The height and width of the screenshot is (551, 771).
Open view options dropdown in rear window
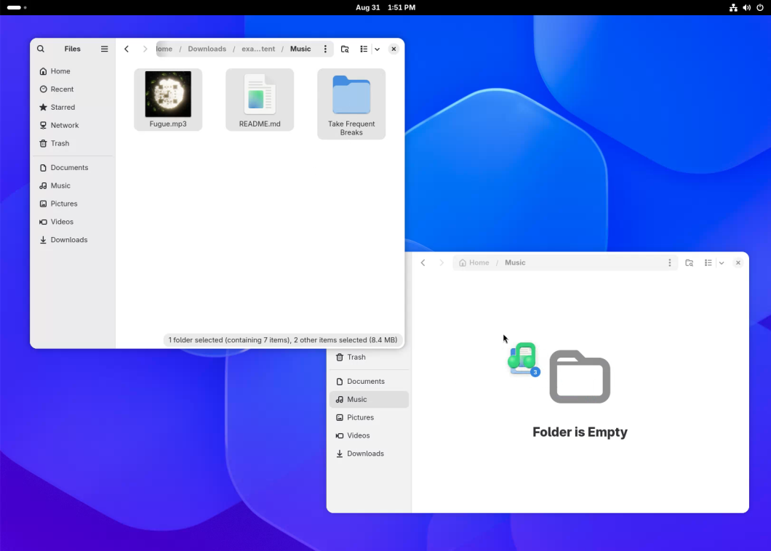coord(722,262)
